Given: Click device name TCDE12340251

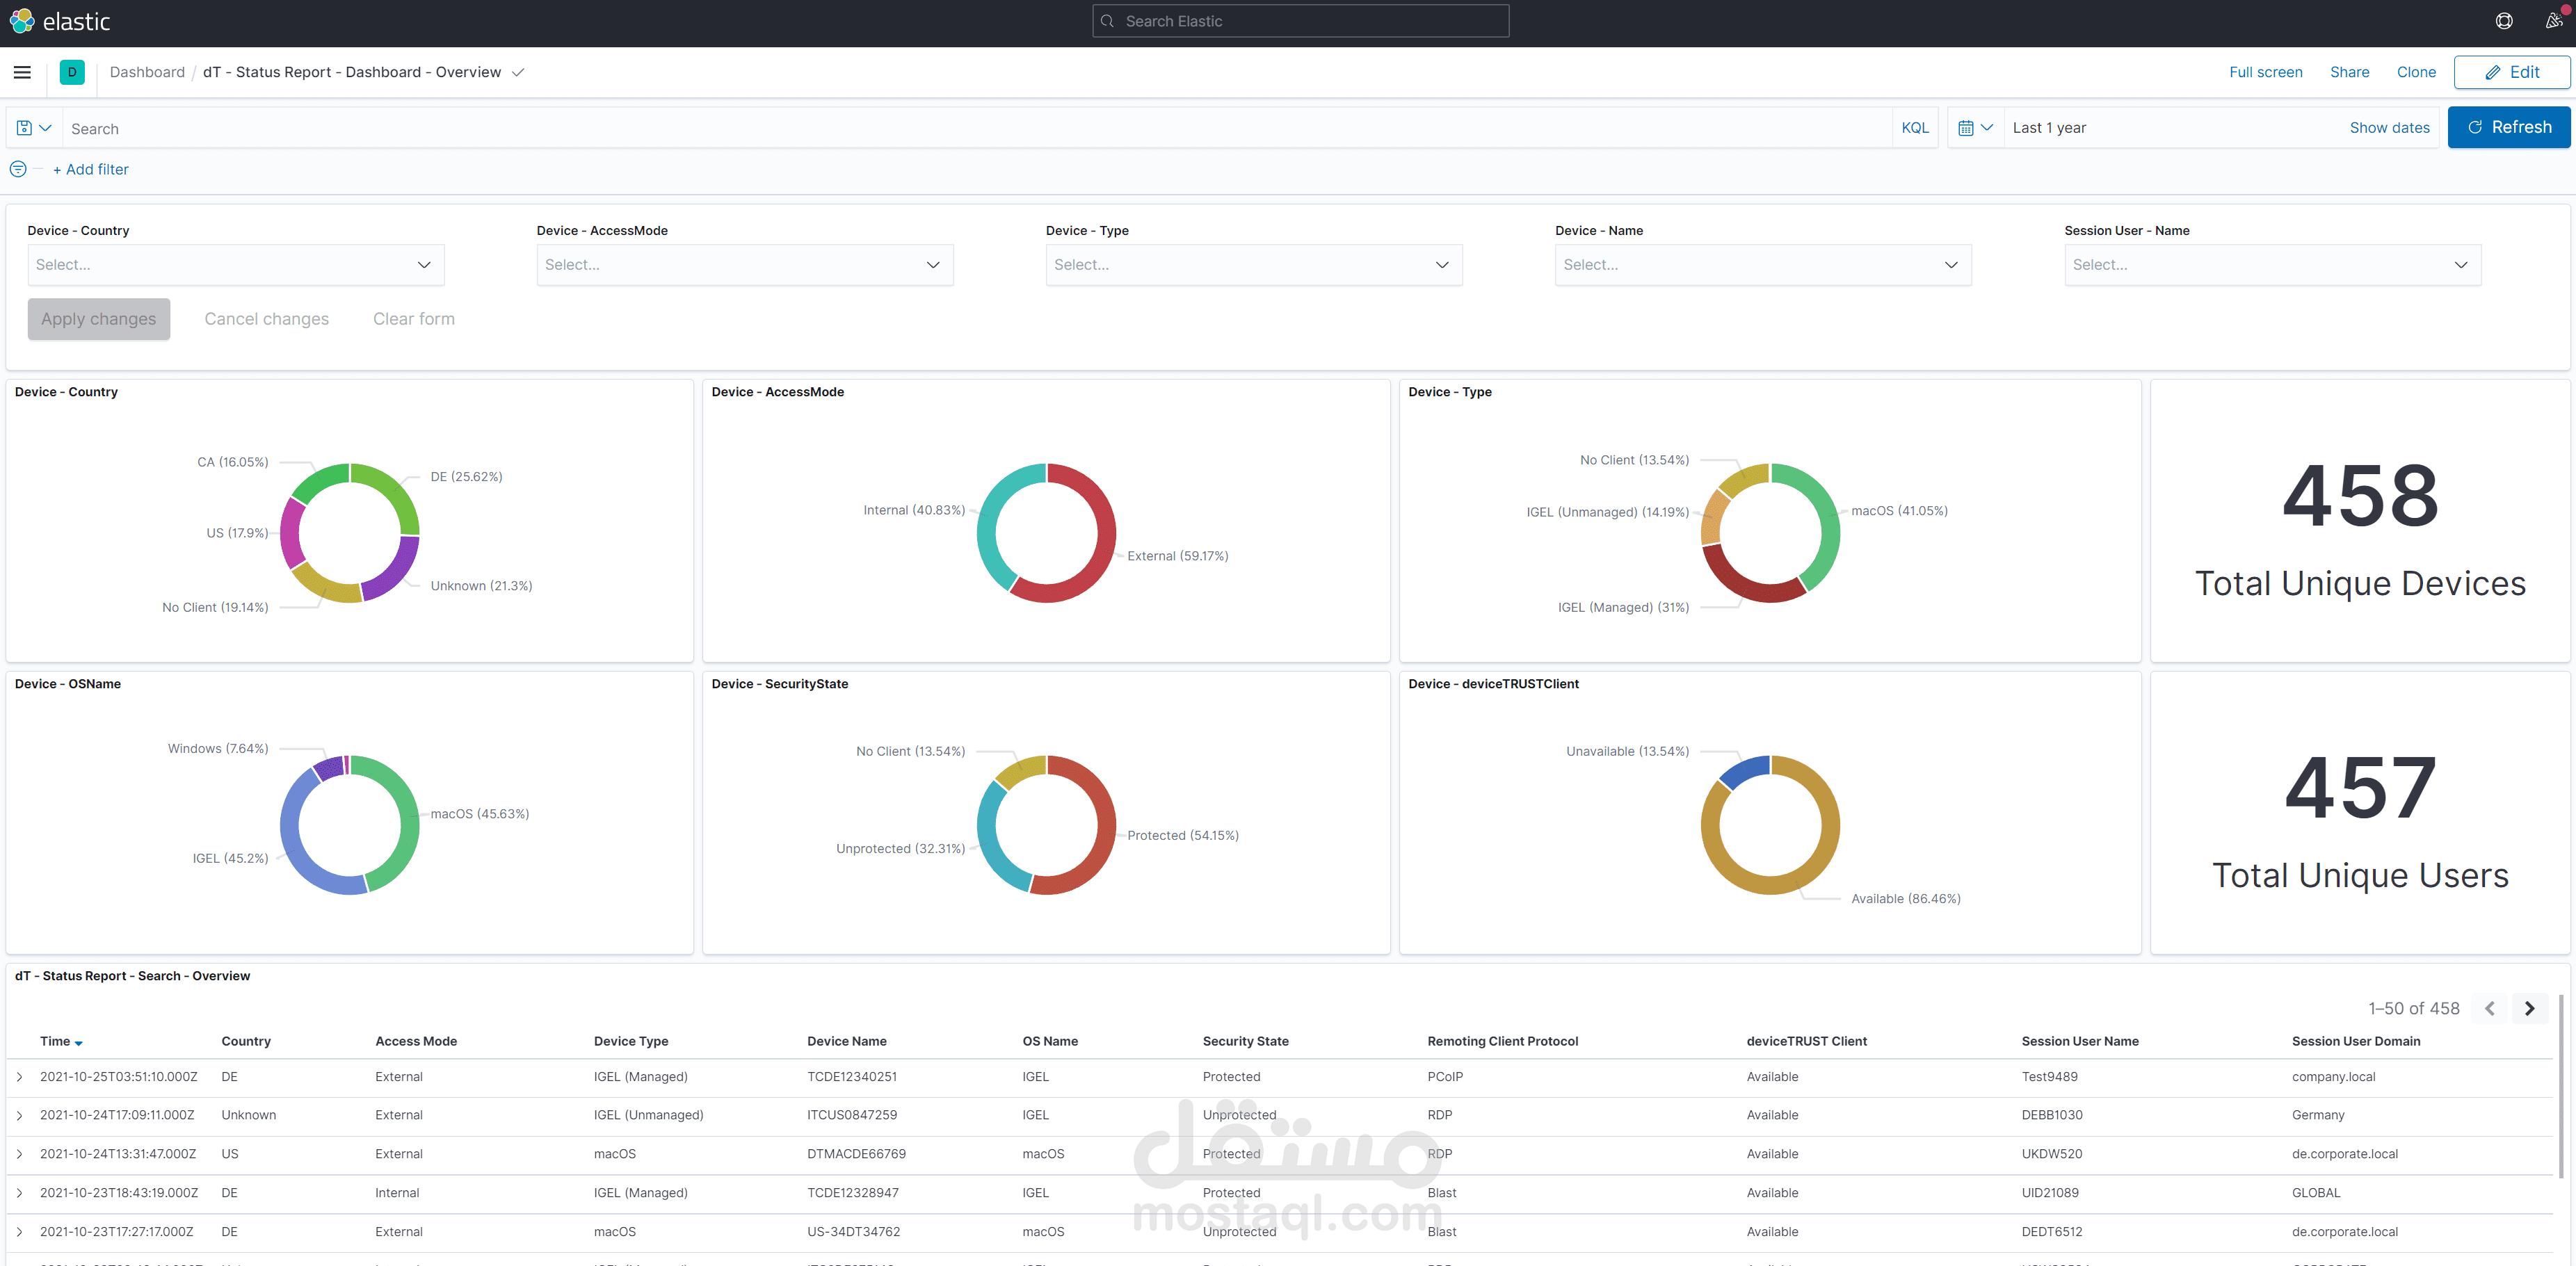Looking at the screenshot, I should tap(852, 1077).
